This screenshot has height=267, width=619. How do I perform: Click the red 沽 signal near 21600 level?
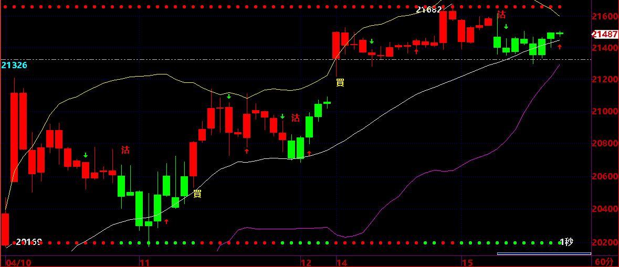point(501,15)
